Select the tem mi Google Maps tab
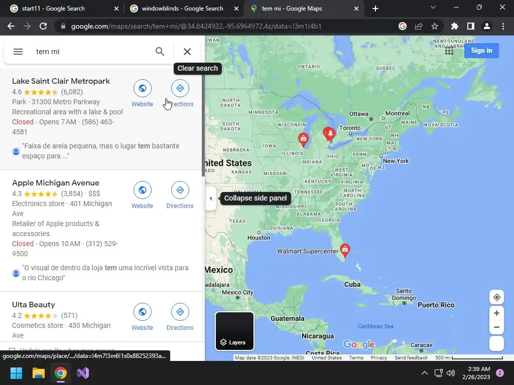Screen dimensions: 514x385 click(x=304, y=9)
